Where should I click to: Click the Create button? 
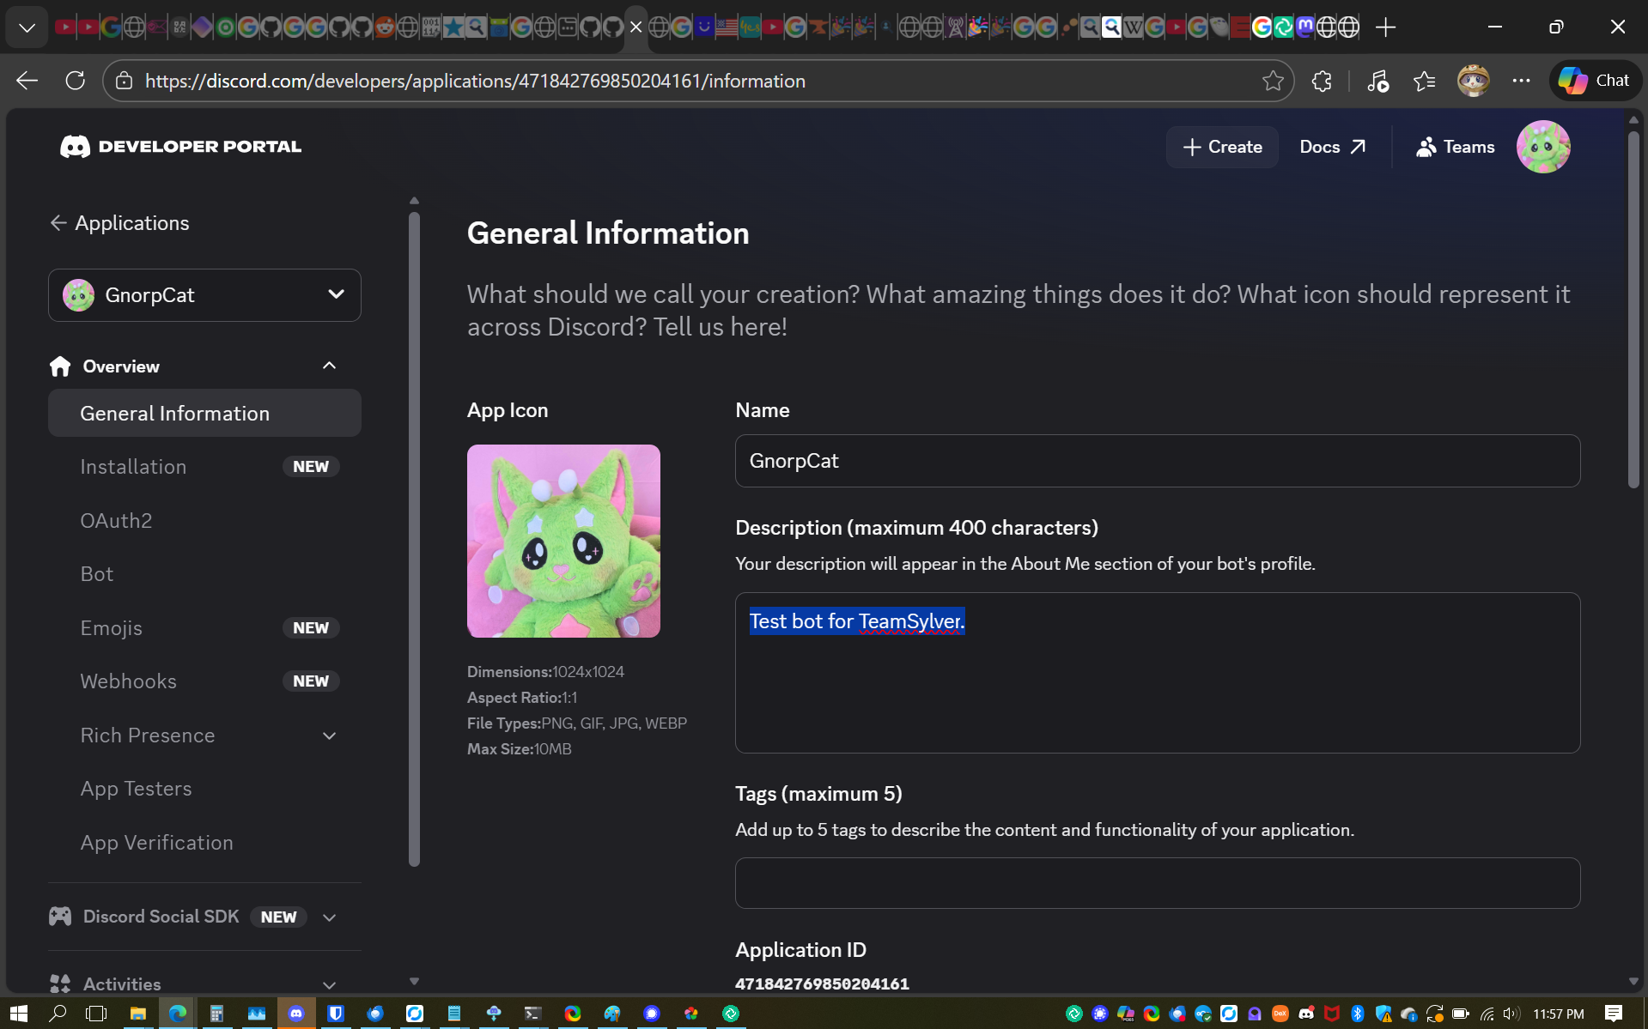tap(1222, 147)
